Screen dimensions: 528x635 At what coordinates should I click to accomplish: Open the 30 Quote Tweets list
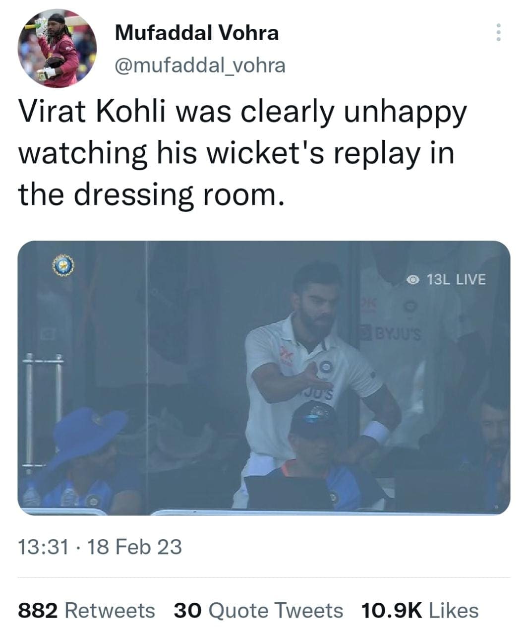pyautogui.click(x=258, y=610)
